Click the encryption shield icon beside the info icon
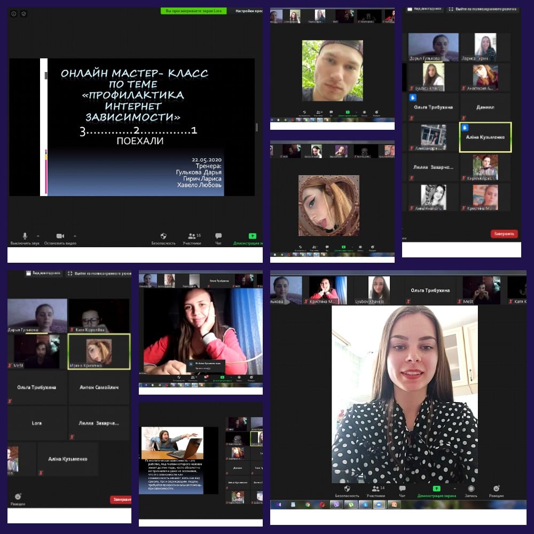 click(23, 14)
